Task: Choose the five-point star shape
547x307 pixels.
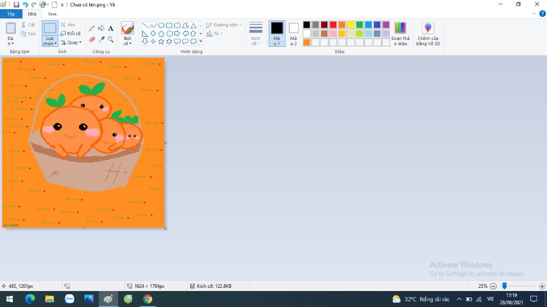Action: click(161, 41)
